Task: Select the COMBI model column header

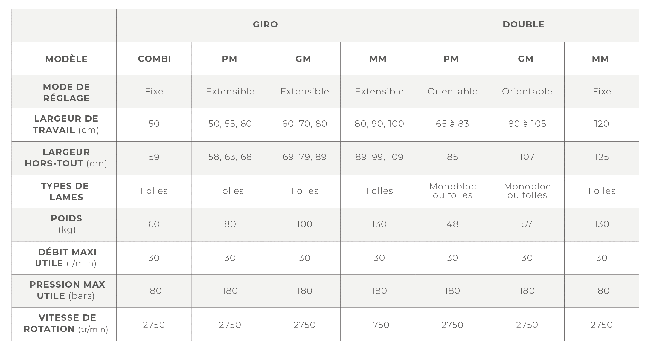Action: [154, 59]
